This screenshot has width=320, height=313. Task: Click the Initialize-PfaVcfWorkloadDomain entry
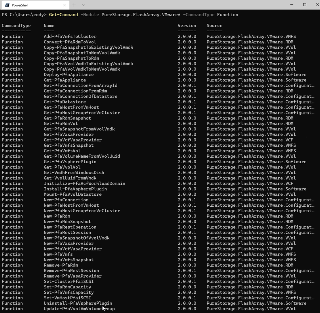84,183
